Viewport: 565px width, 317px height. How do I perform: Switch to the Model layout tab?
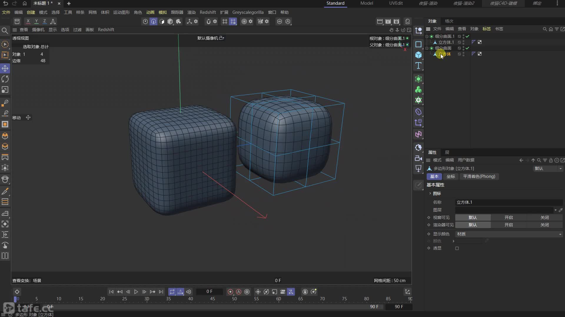pos(367,3)
